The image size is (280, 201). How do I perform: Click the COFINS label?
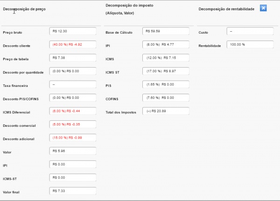pos(112,99)
